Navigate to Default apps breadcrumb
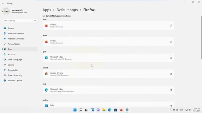 click(x=67, y=10)
